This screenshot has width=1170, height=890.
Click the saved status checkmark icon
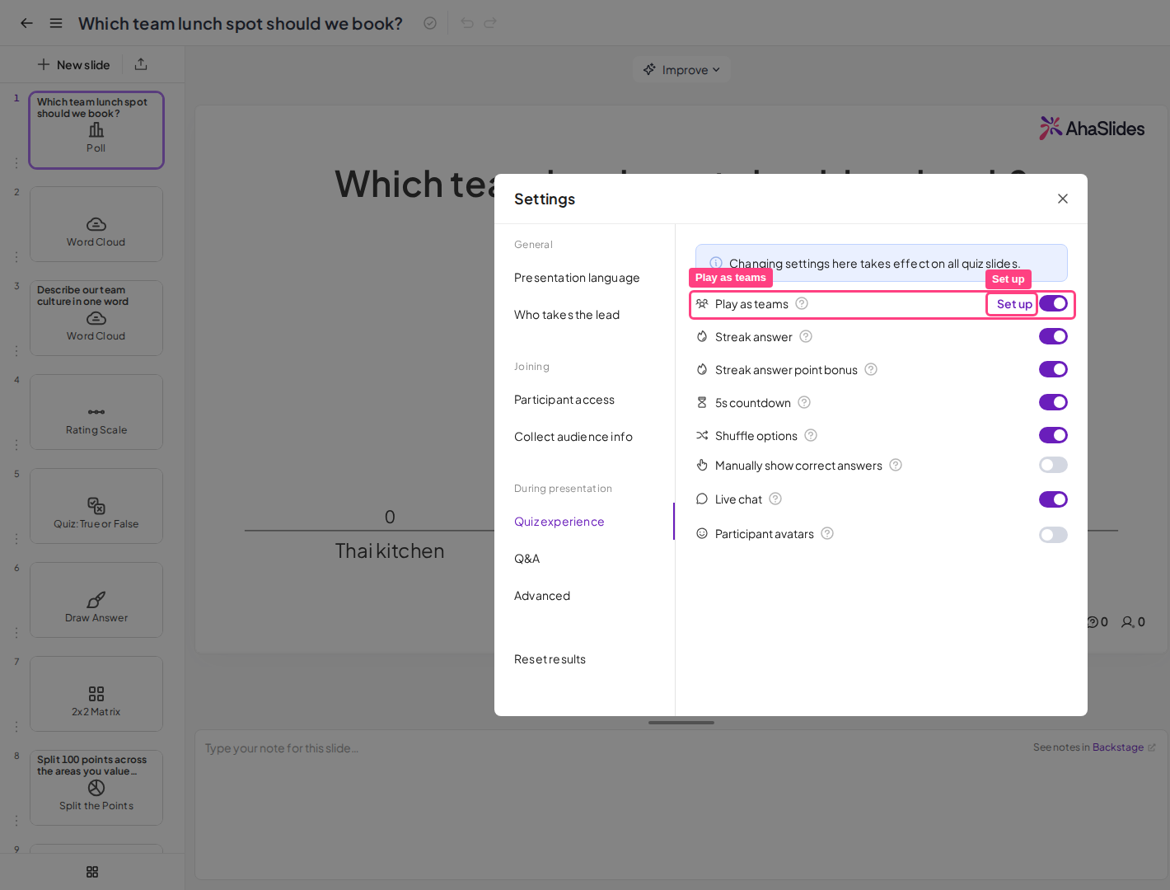coord(430,23)
